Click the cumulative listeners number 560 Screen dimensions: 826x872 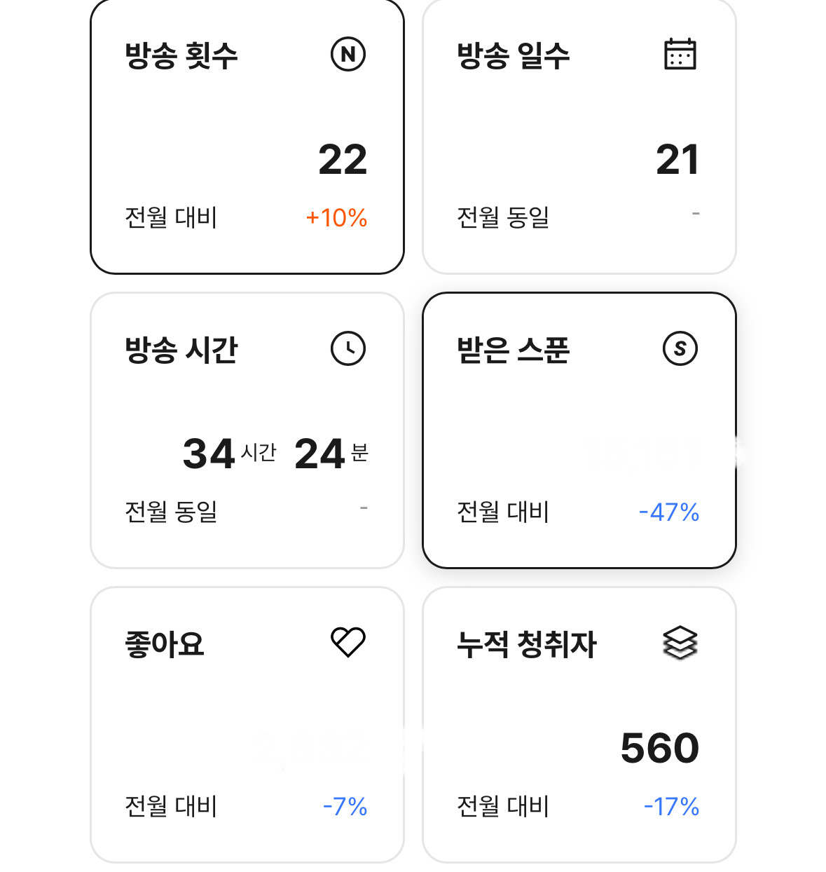660,748
